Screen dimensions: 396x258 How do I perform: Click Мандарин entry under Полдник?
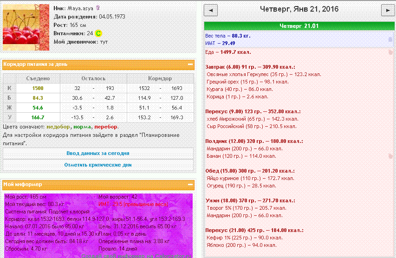tap(245, 148)
